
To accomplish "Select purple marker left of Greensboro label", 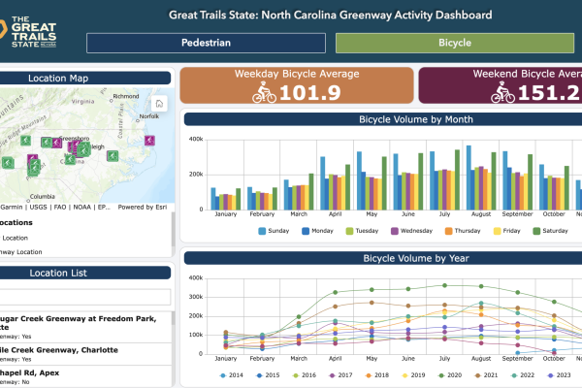I will [56, 143].
